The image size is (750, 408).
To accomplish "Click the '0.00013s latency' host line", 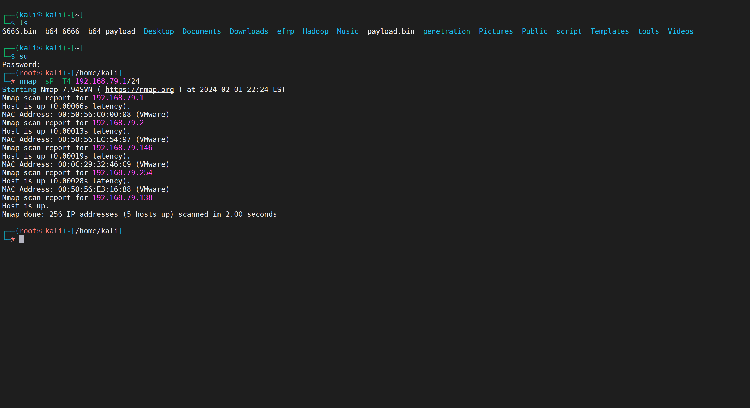I will point(66,131).
